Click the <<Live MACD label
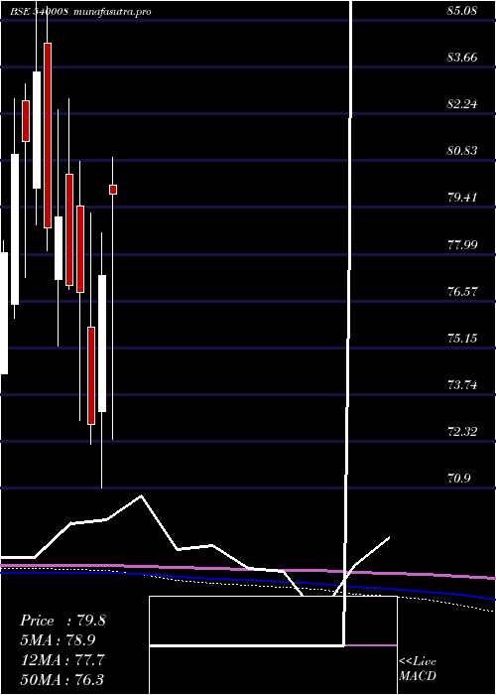This screenshot has width=496, height=695. click(418, 669)
